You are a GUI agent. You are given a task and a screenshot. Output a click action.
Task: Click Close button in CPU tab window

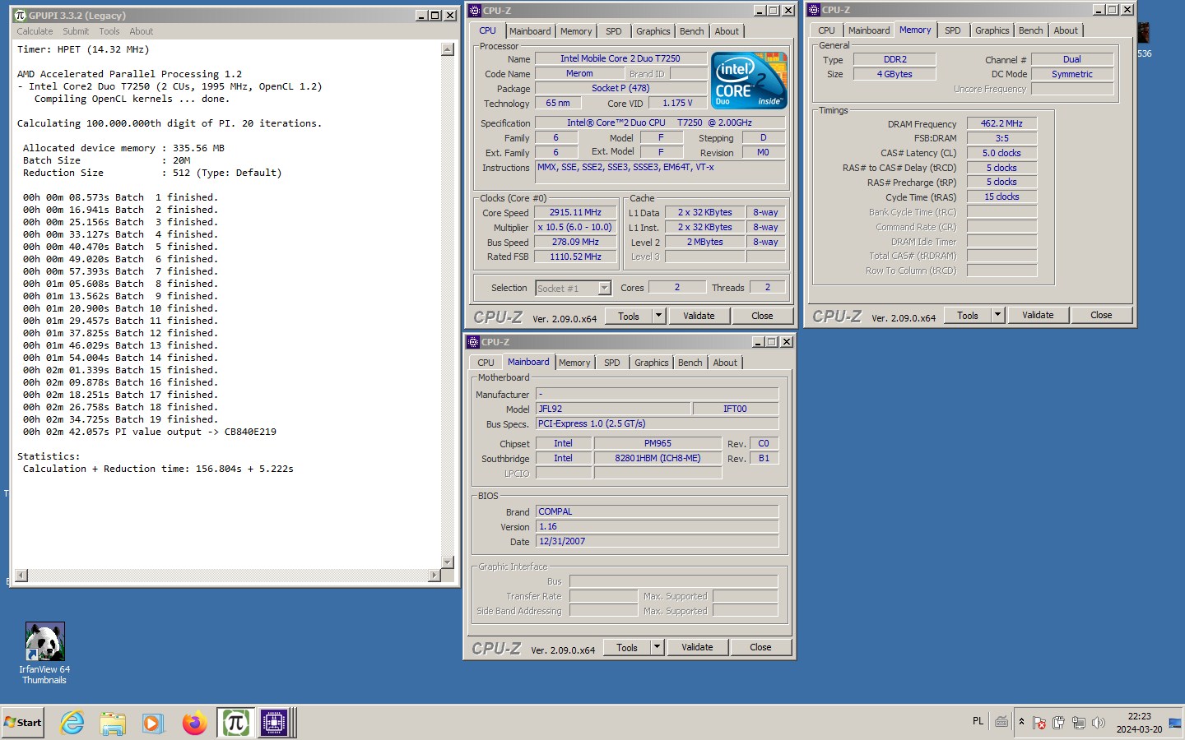[762, 316]
